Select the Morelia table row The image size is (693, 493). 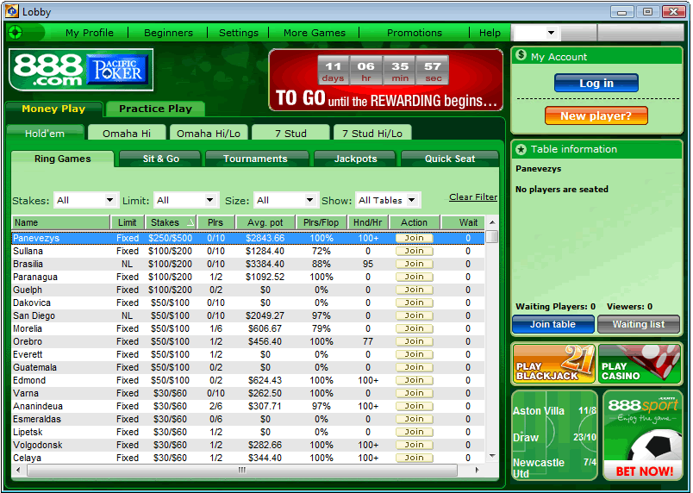pos(248,328)
